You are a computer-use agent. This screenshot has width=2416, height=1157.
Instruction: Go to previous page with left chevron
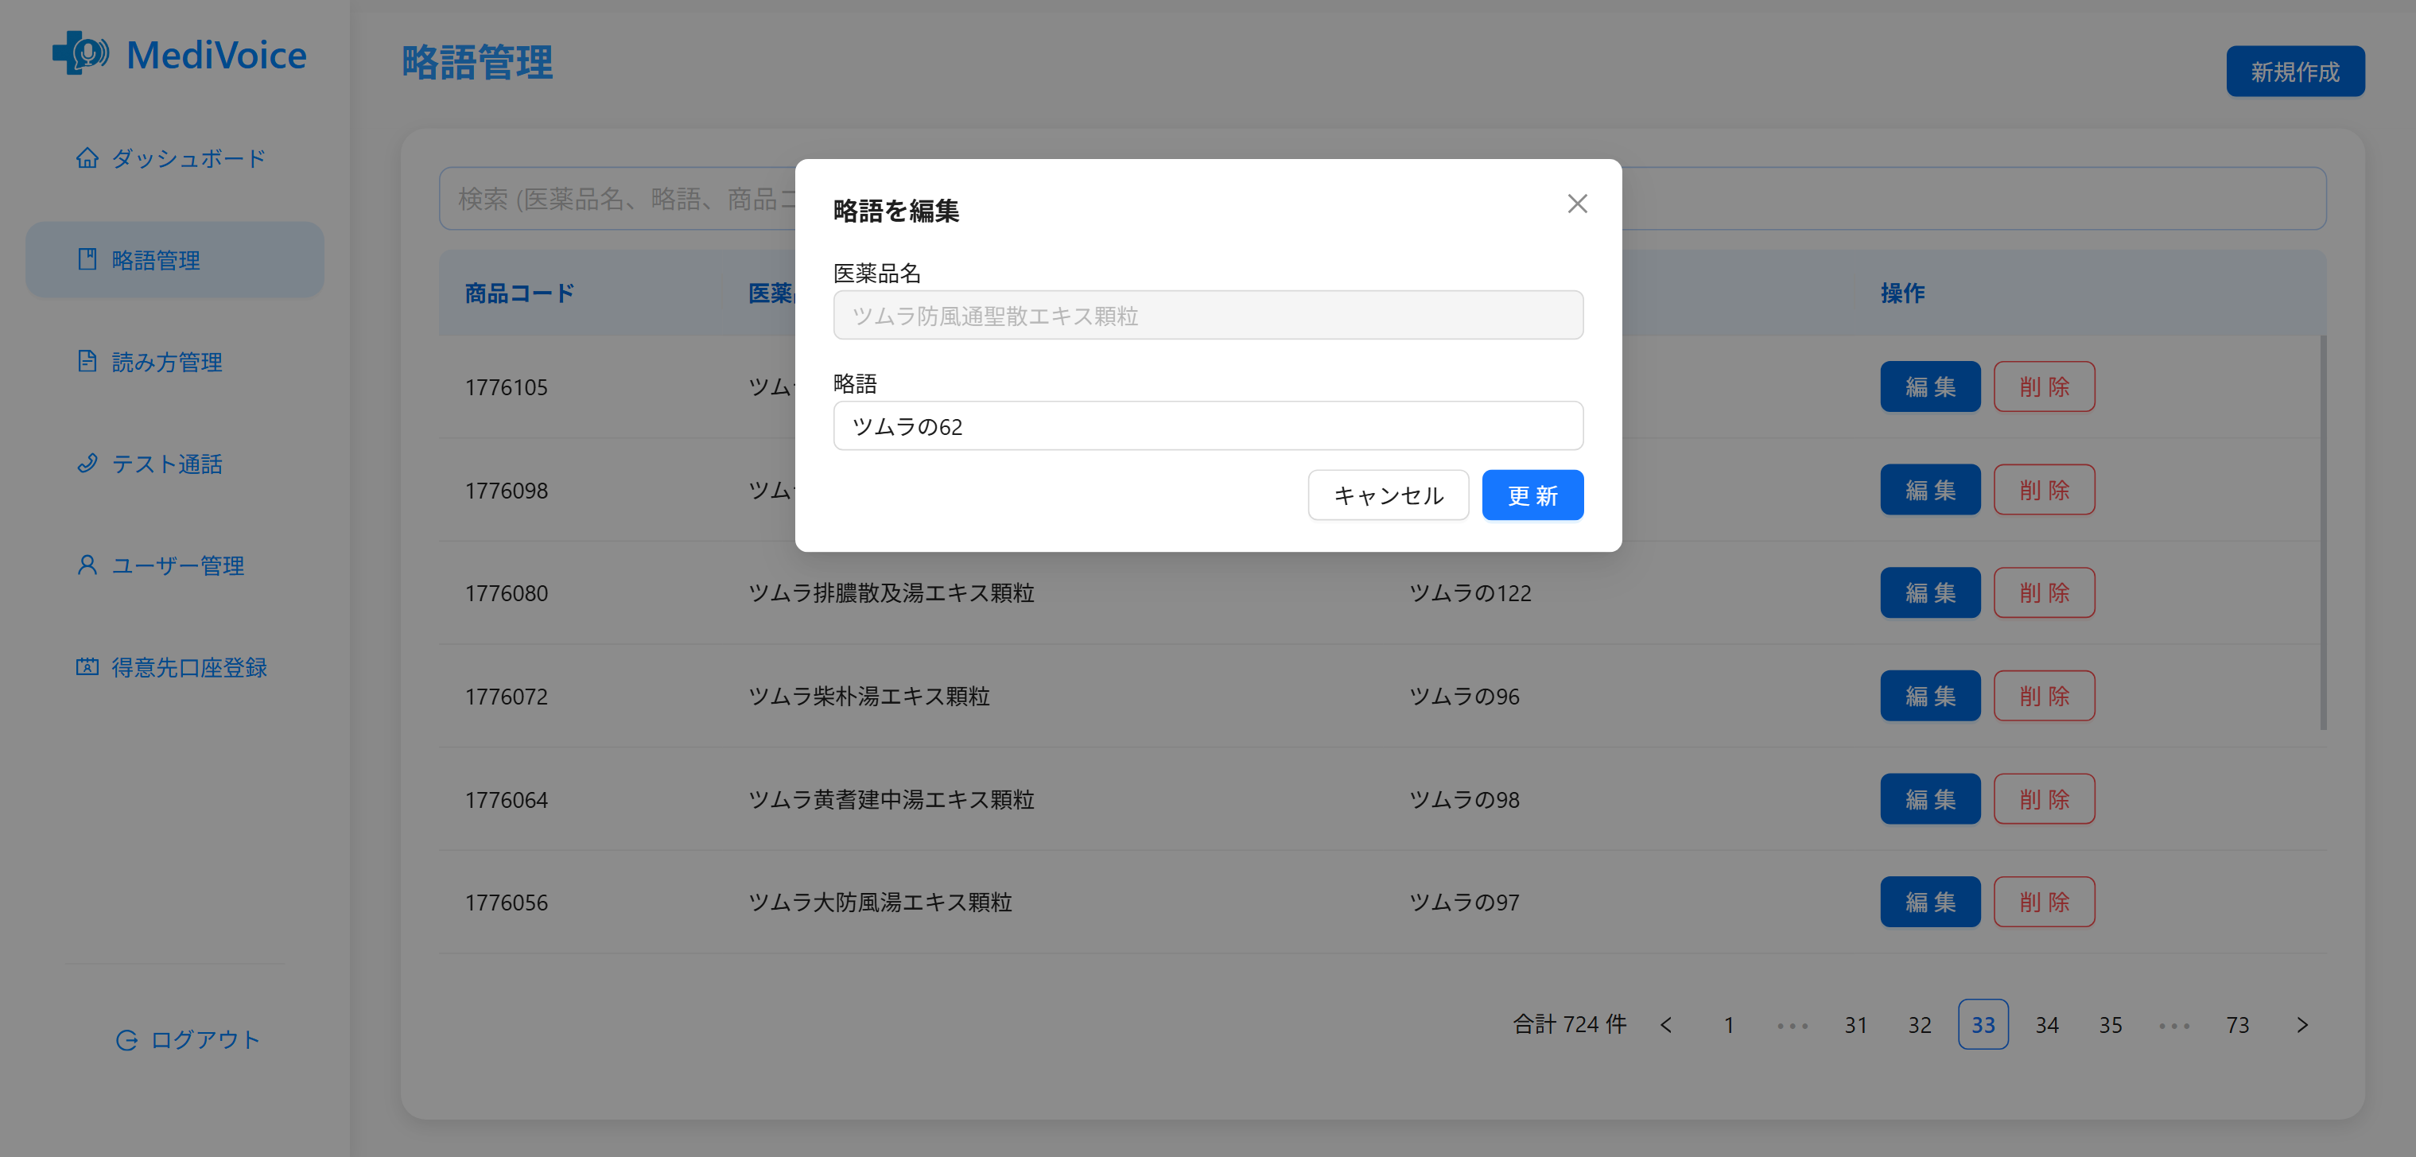(x=1666, y=1025)
